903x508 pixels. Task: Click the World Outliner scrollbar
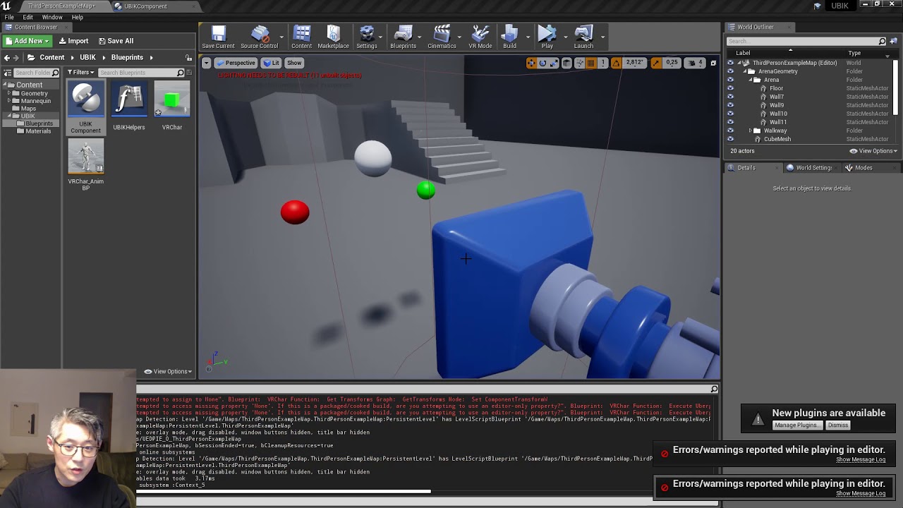click(x=896, y=88)
